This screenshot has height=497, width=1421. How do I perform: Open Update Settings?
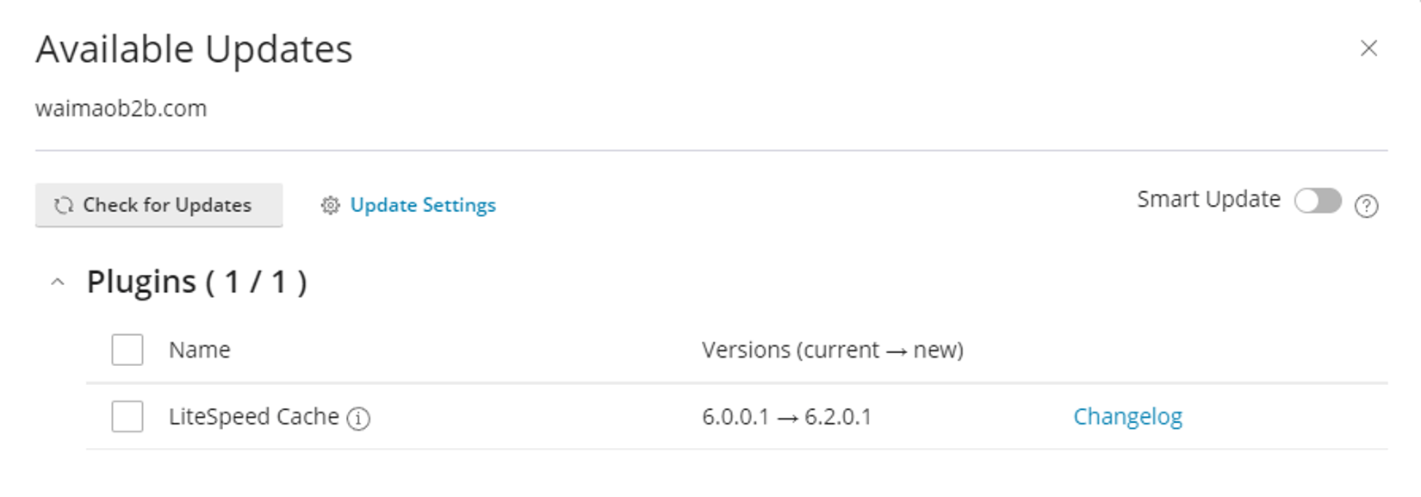(423, 205)
